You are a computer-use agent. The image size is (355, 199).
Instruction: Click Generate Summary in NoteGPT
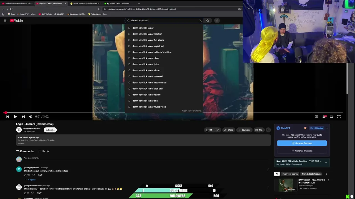point(302,143)
